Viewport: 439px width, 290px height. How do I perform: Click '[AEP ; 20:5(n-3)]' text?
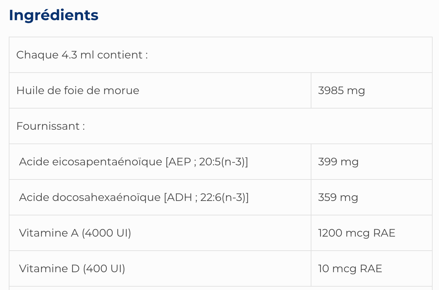pyautogui.click(x=206, y=162)
